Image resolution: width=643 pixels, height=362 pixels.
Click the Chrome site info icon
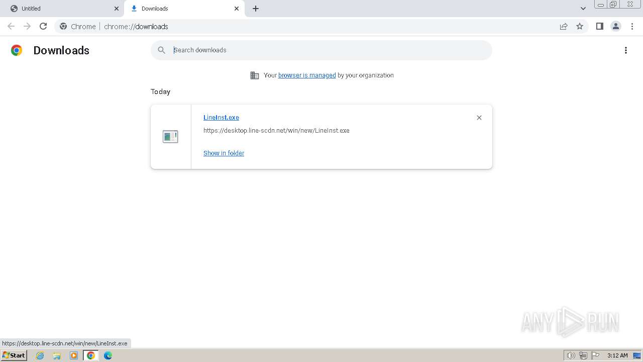tap(63, 26)
